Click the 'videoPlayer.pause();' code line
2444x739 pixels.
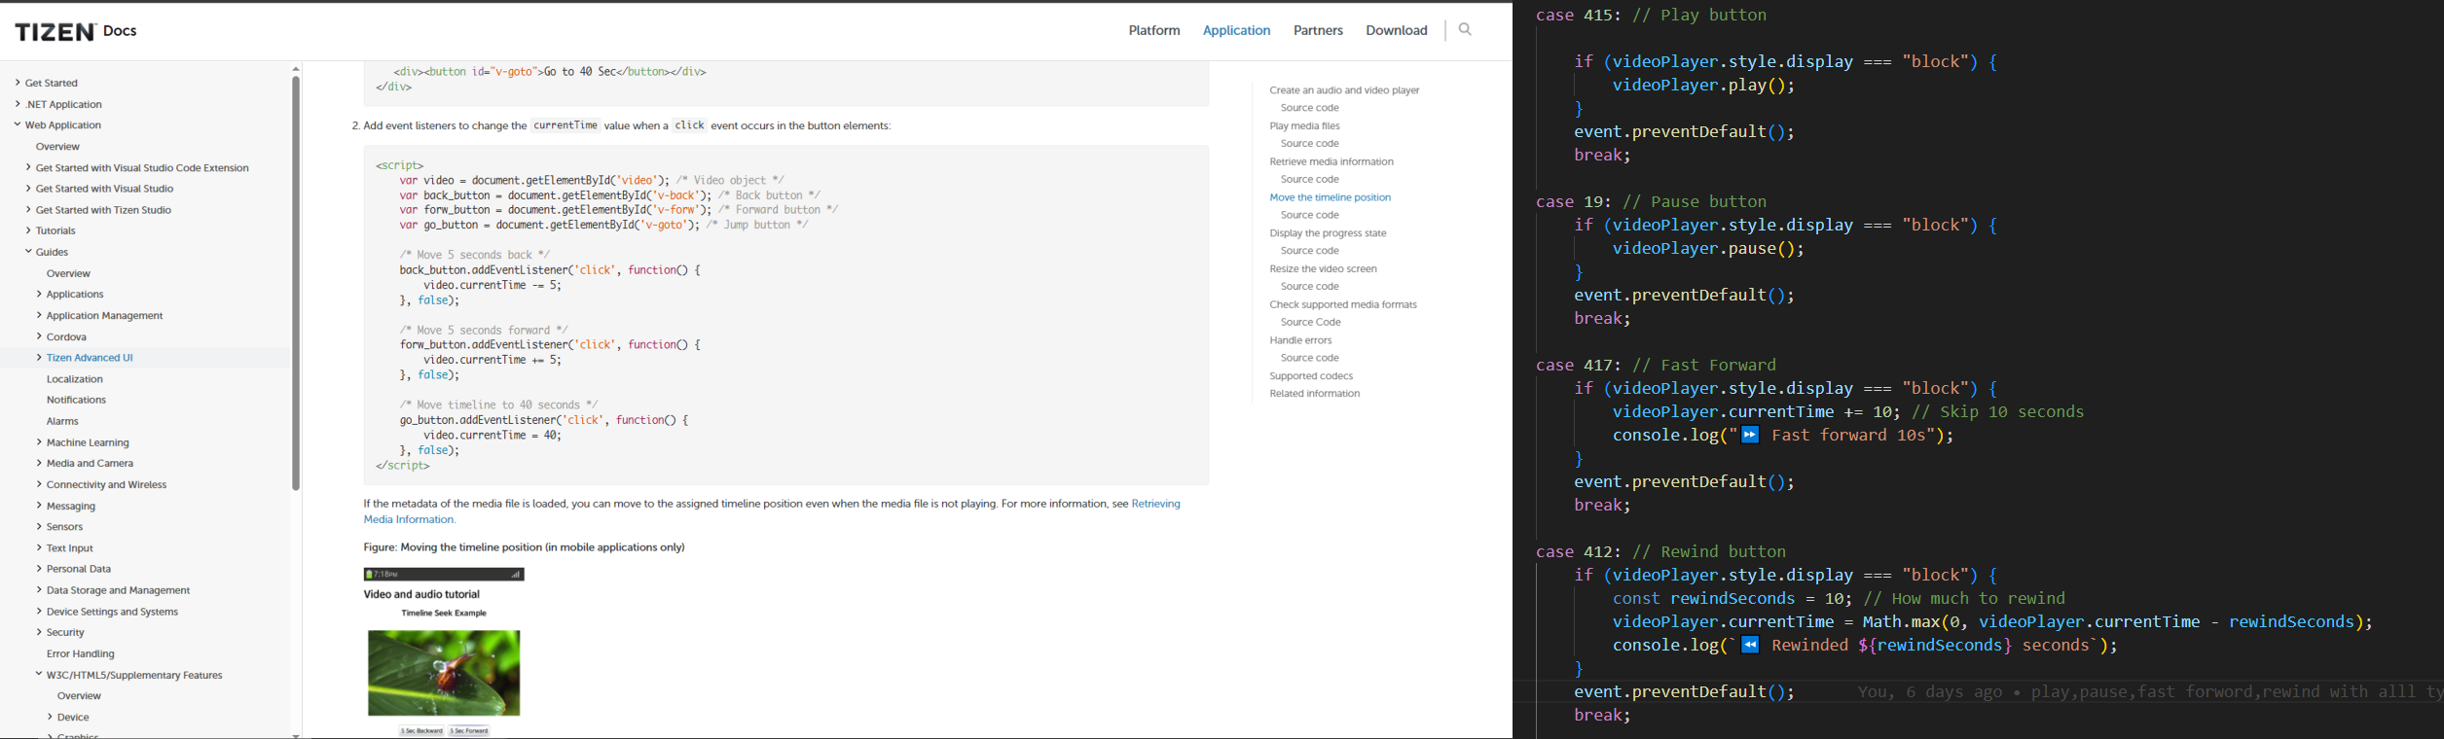[x=1708, y=249]
